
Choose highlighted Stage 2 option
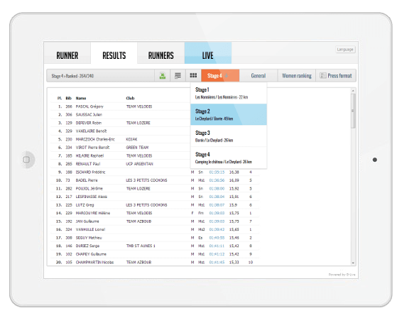pyautogui.click(x=229, y=114)
